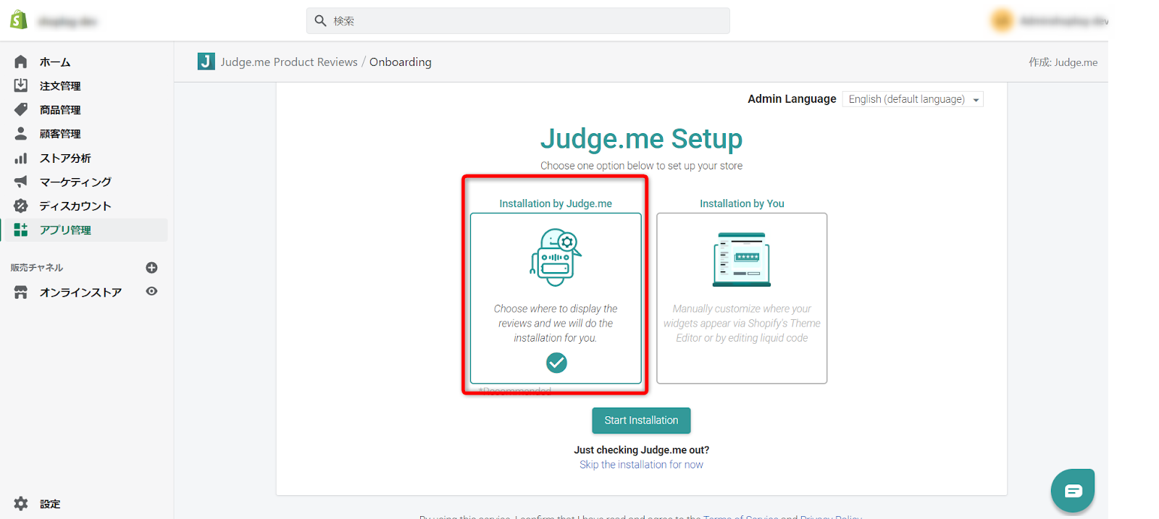Click the Shopify logo icon

19,20
